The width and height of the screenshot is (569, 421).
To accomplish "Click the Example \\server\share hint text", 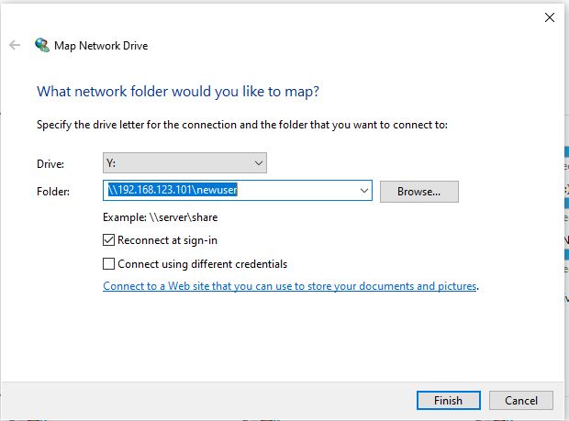I will click(x=161, y=217).
